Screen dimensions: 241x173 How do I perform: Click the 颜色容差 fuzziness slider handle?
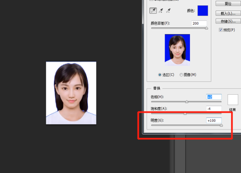tap(206, 28)
